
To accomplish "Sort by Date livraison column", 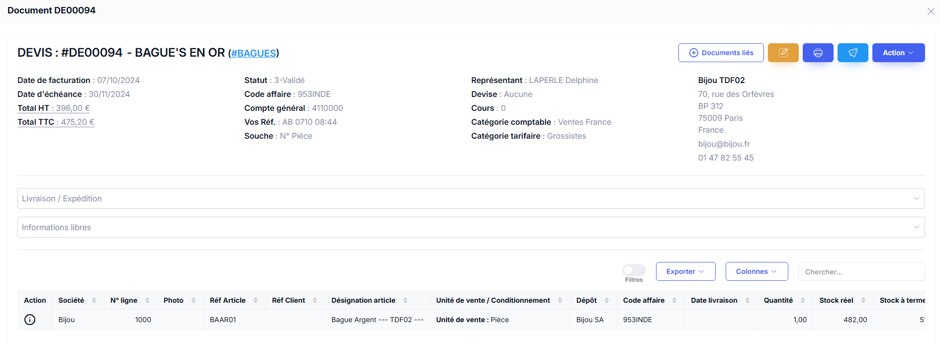I will point(747,300).
